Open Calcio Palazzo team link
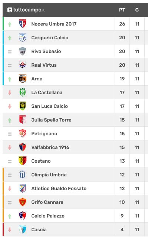This screenshot has height=239, width=148. 48,216
